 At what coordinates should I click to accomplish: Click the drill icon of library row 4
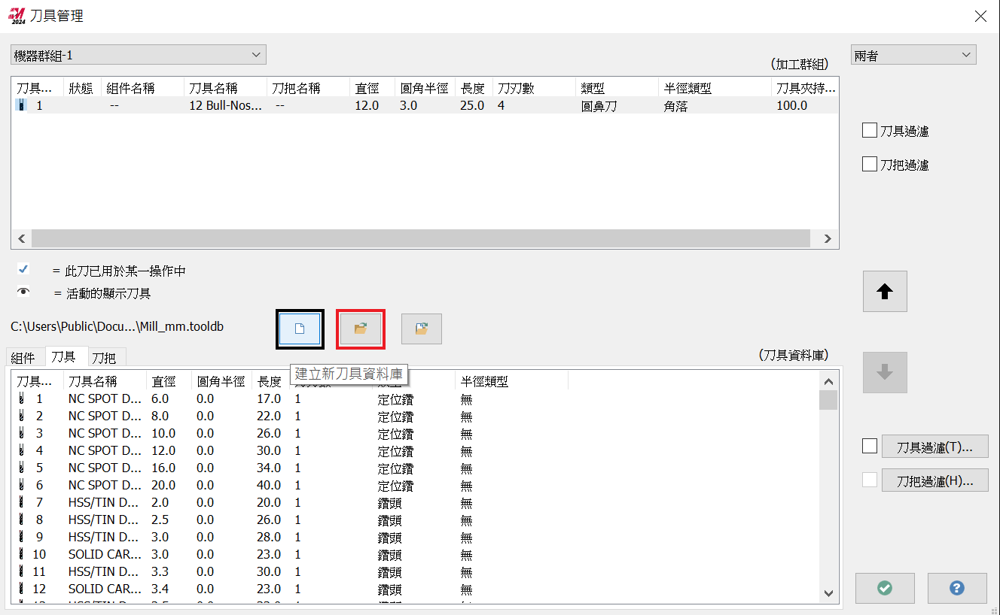pos(21,450)
